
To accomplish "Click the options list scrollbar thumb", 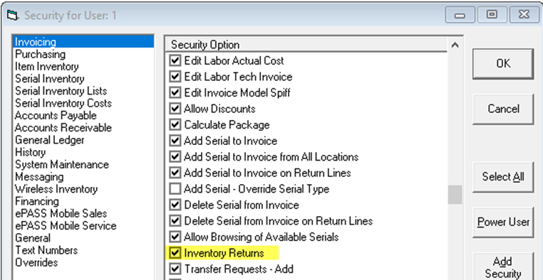I will tap(455, 195).
